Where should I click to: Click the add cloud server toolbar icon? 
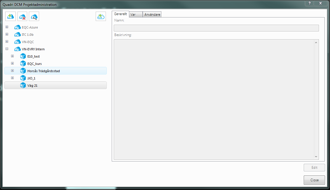[x=11, y=16]
